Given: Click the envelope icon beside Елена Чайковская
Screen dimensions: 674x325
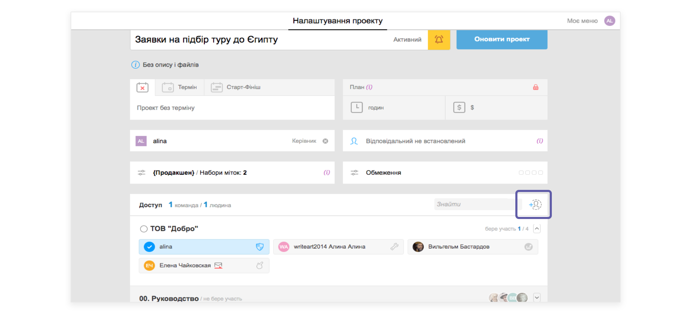Looking at the screenshot, I should (218, 265).
